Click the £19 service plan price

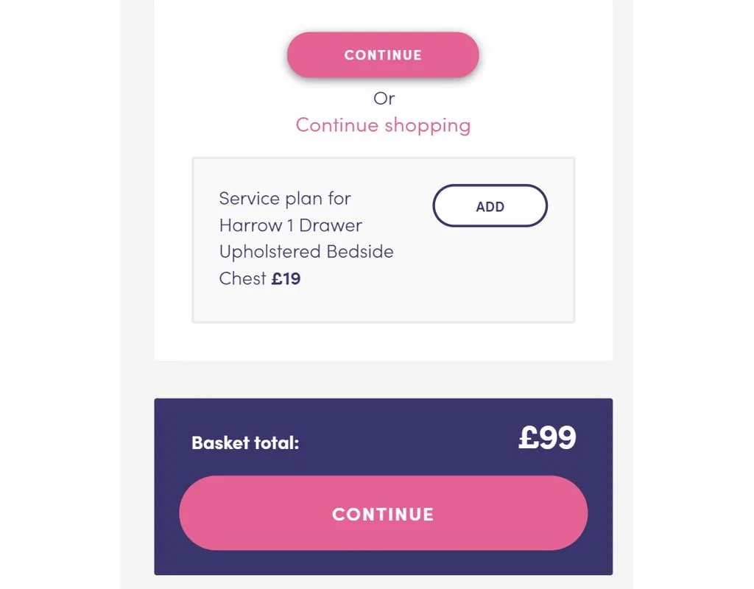(x=286, y=279)
